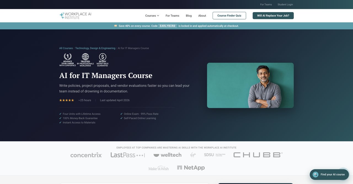The width and height of the screenshot is (353, 184).
Task: Click AI for IT Managers Course breadcrumb text
Action: click(x=133, y=48)
